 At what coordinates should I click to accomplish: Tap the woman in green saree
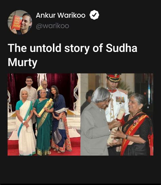43,122
